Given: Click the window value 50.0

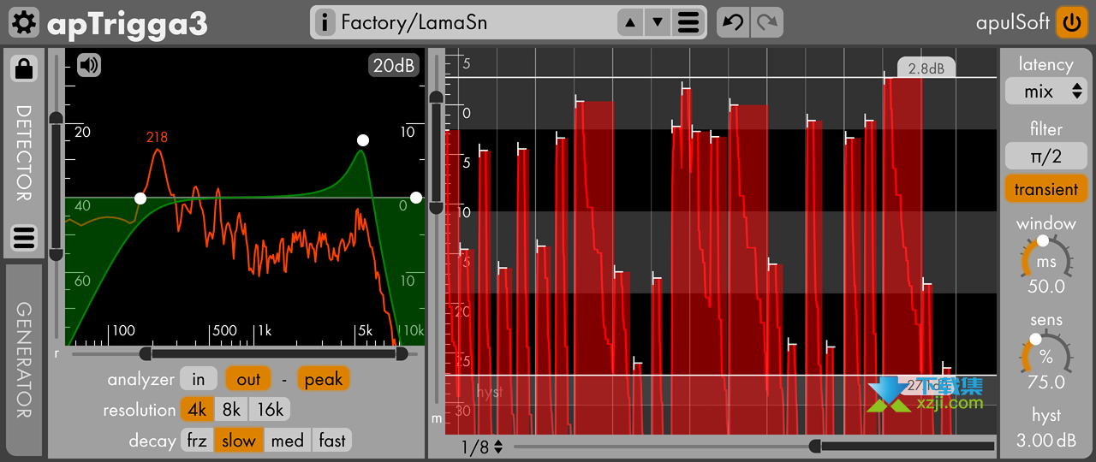Looking at the screenshot, I should point(1046,286).
